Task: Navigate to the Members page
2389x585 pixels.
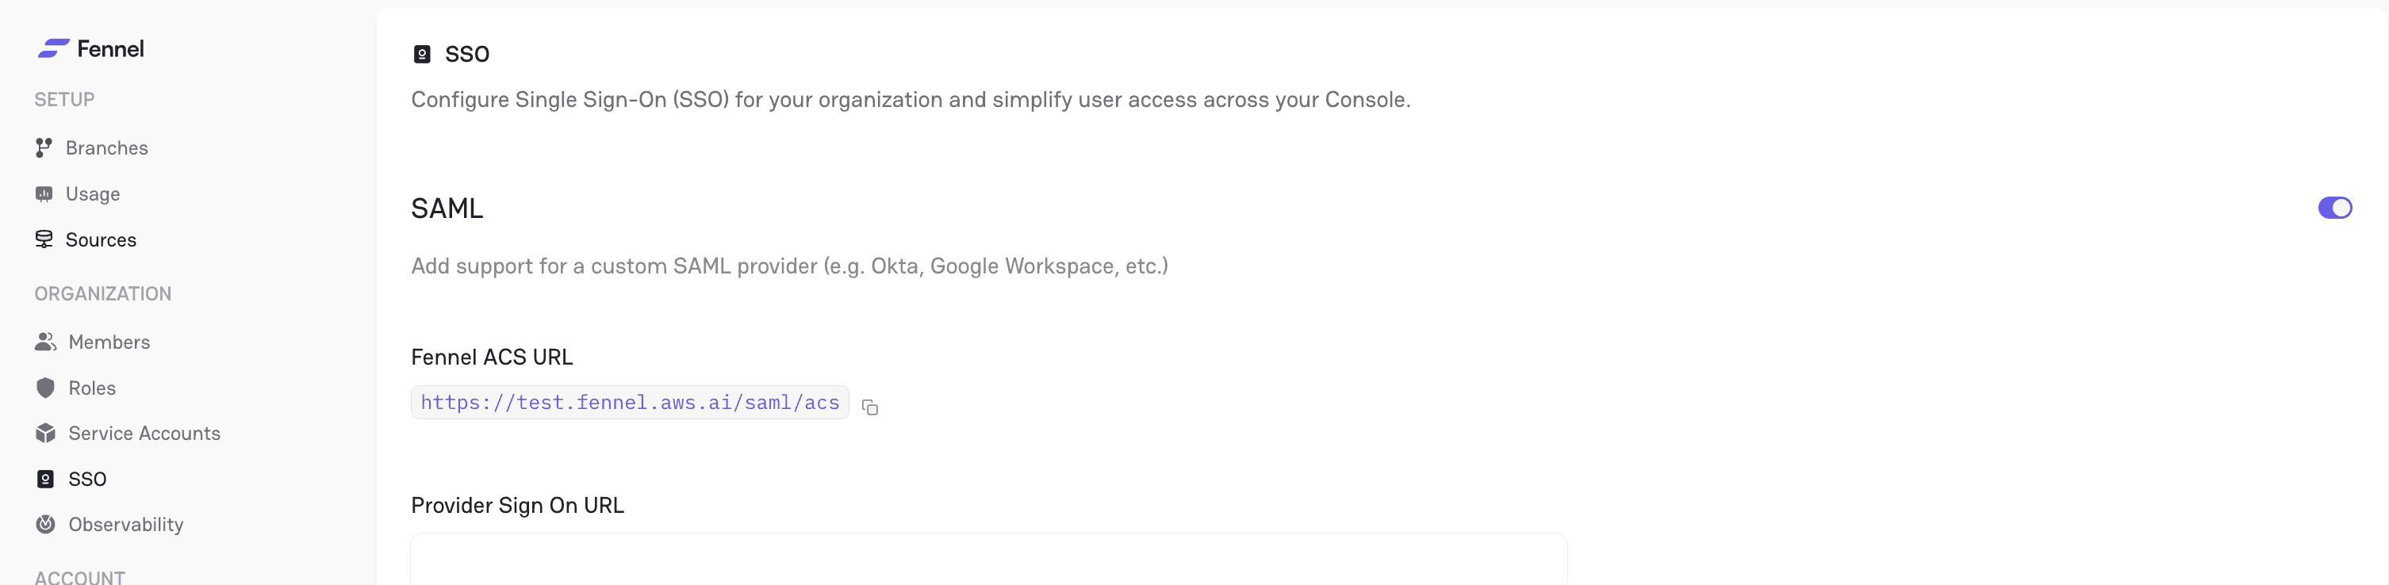Action: pyautogui.click(x=109, y=342)
